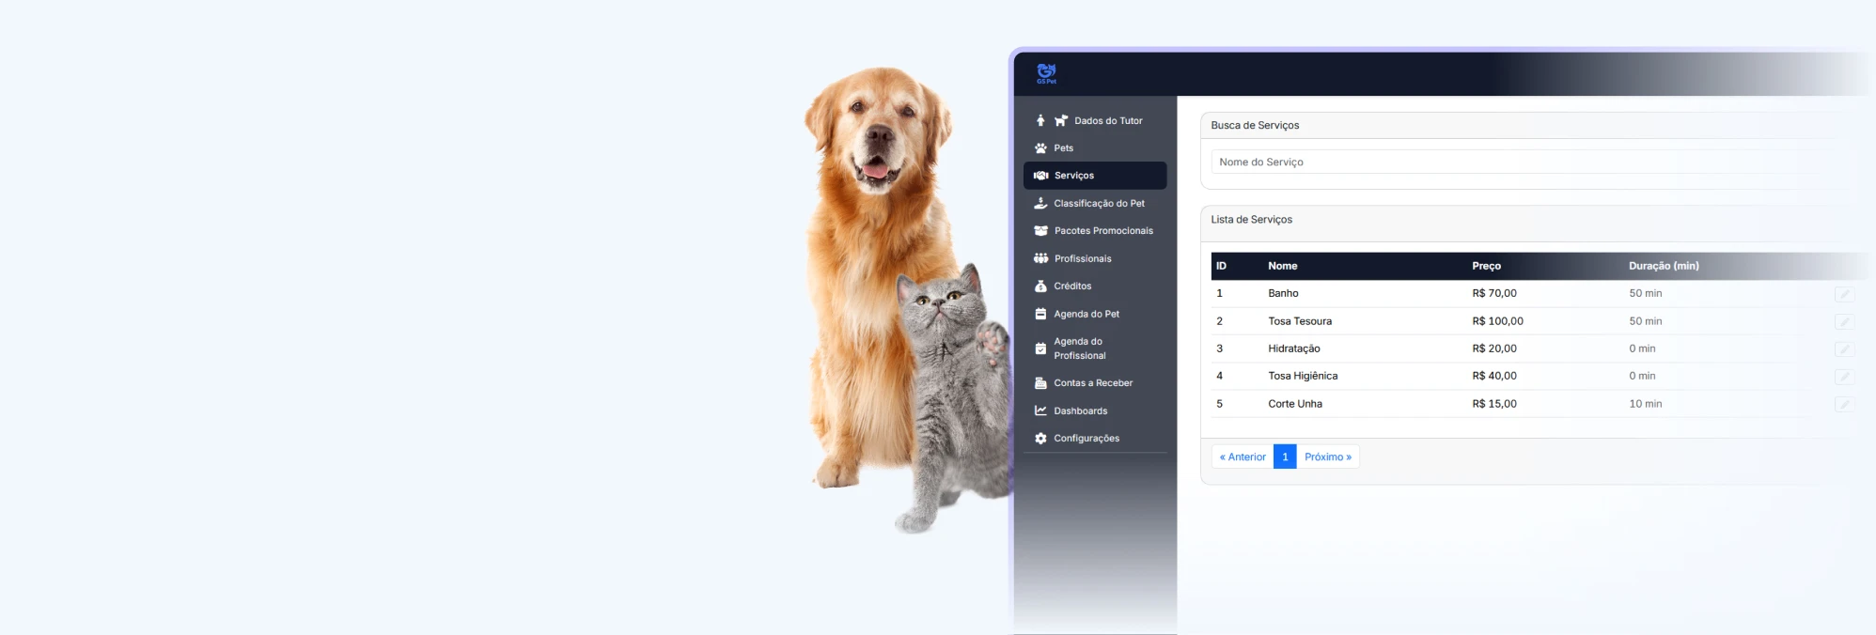This screenshot has height=635, width=1876.
Task: Open Pacotes Promocionais box icon
Action: 1040,231
